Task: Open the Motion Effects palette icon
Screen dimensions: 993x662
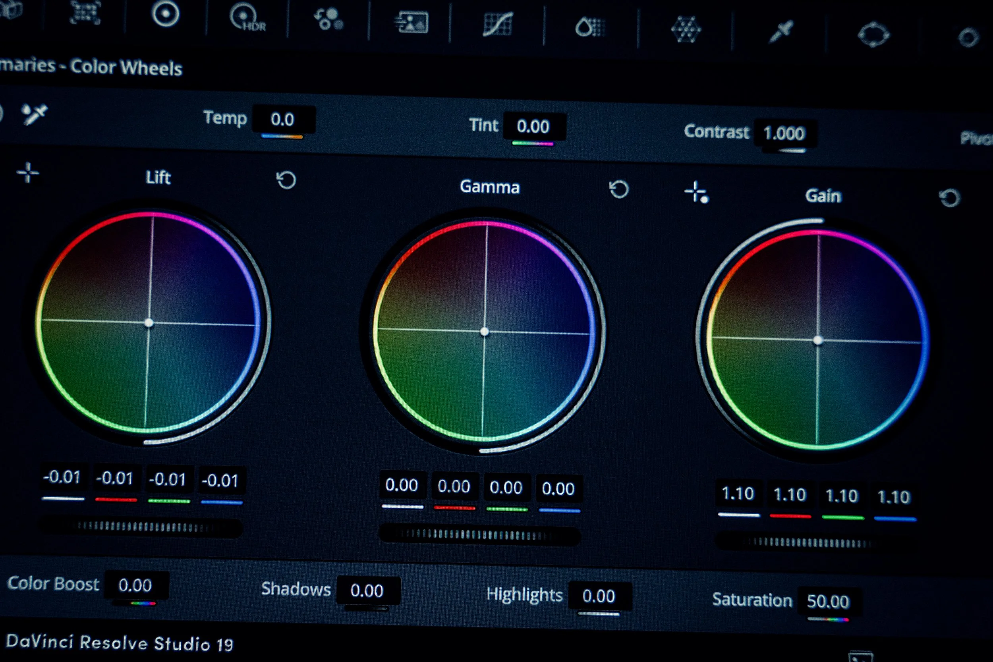Action: (411, 22)
